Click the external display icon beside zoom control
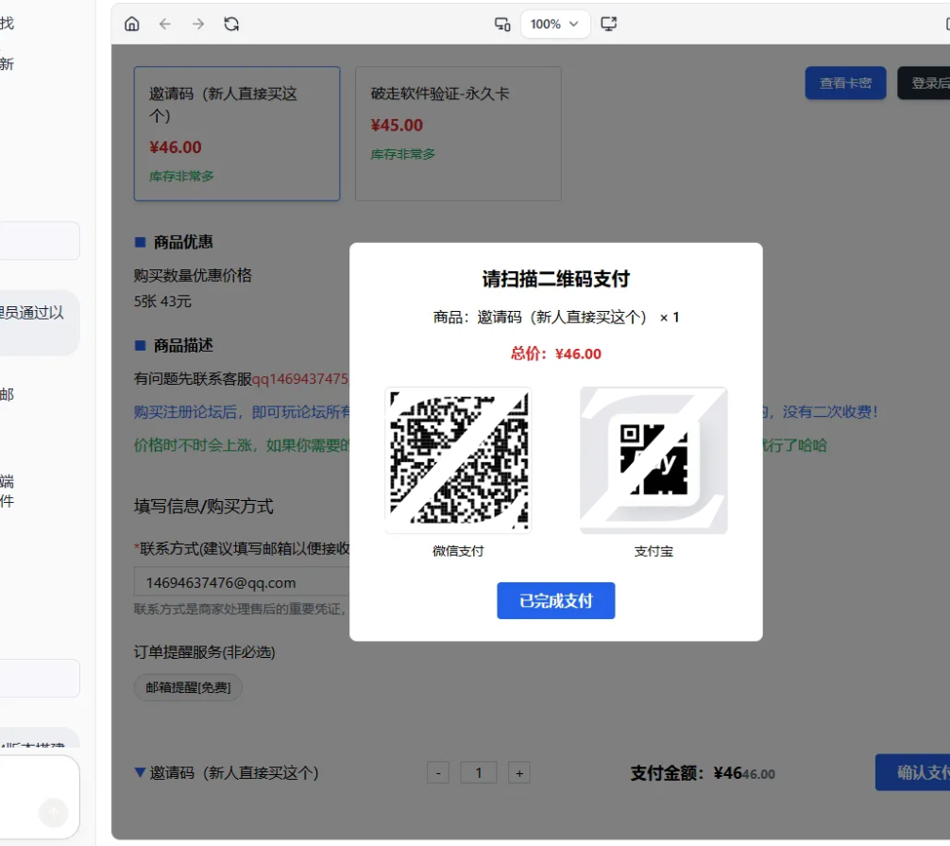 point(609,25)
